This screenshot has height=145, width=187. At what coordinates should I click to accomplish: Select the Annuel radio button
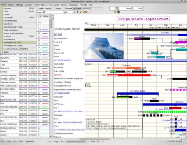[x=74, y=8]
